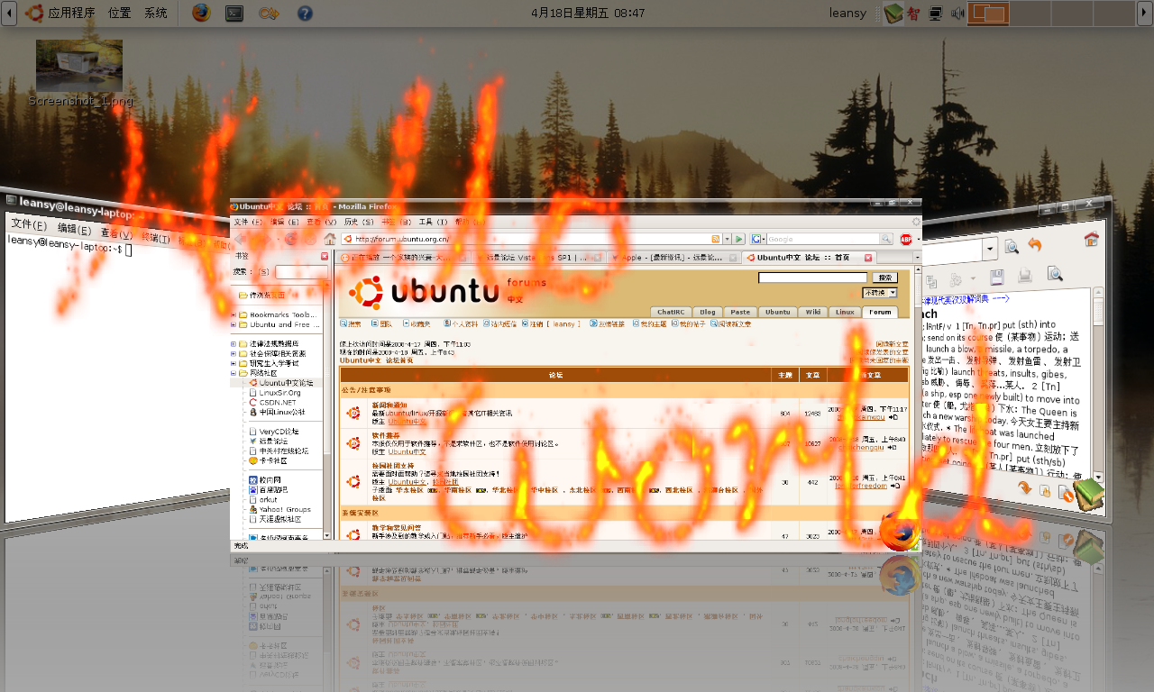Click the date and time clock
The width and height of the screenshot is (1154, 692).
click(x=588, y=13)
